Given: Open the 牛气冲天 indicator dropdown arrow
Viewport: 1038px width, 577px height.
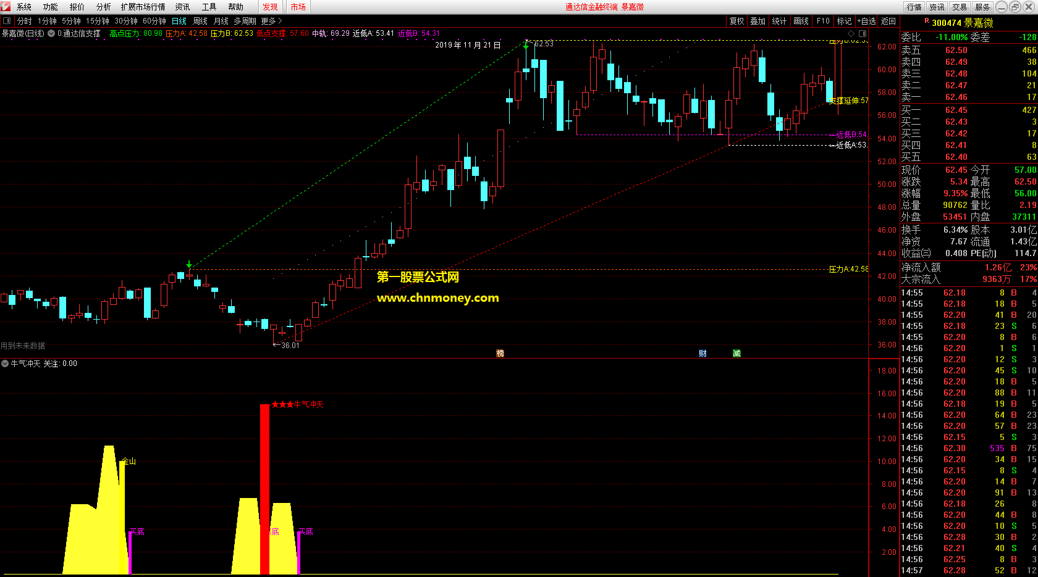Looking at the screenshot, I should pos(5,363).
